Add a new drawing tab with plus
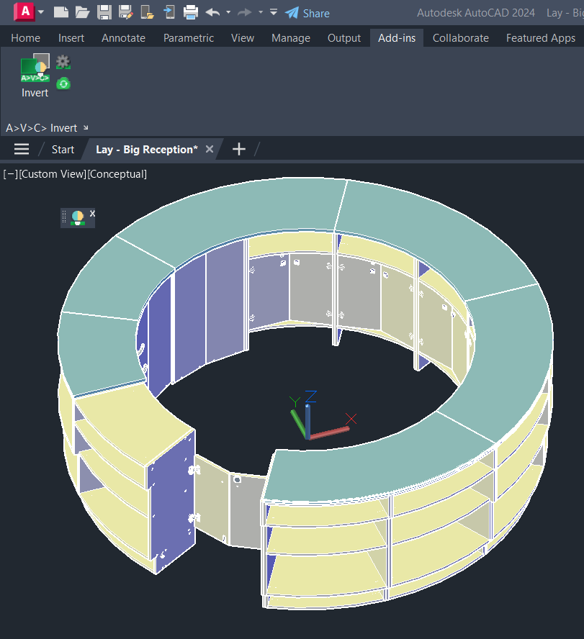The image size is (584, 639). pyautogui.click(x=239, y=149)
